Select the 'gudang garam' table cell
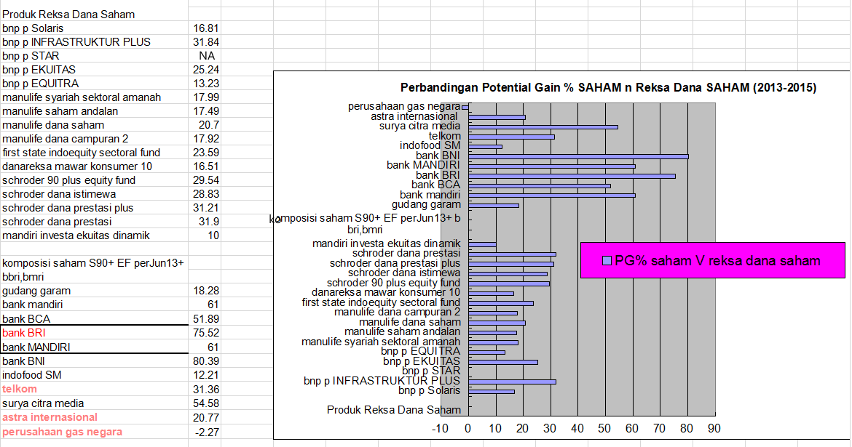 [x=94, y=291]
